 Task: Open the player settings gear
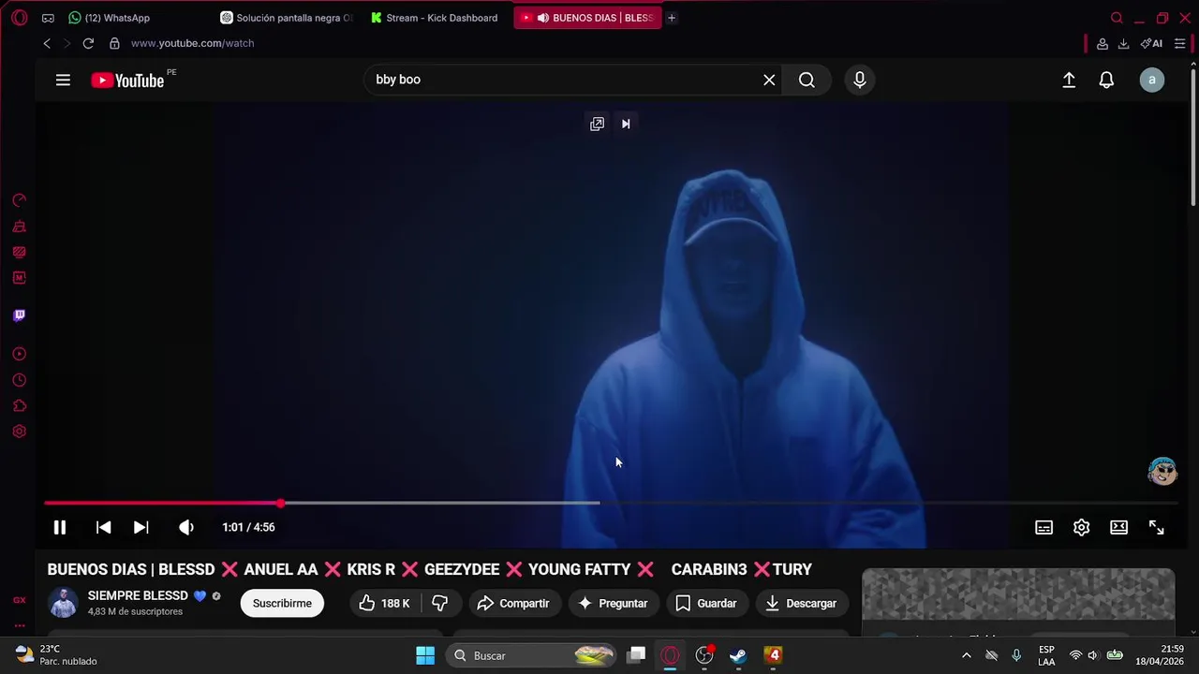(1081, 527)
